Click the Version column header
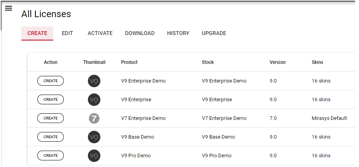 (277, 62)
